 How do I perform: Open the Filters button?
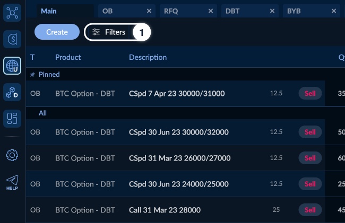click(x=109, y=32)
